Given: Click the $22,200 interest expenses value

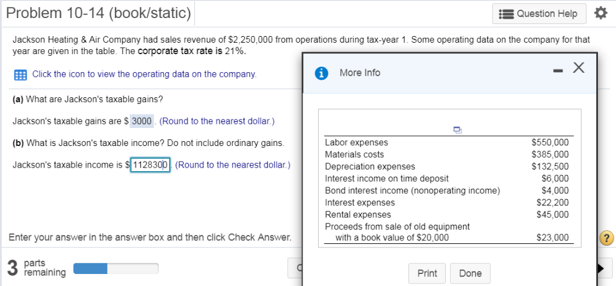Looking at the screenshot, I should tap(553, 203).
